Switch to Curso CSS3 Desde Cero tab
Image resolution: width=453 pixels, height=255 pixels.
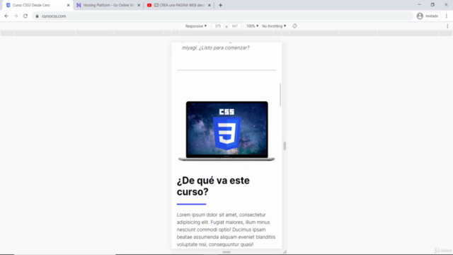click(x=37, y=5)
